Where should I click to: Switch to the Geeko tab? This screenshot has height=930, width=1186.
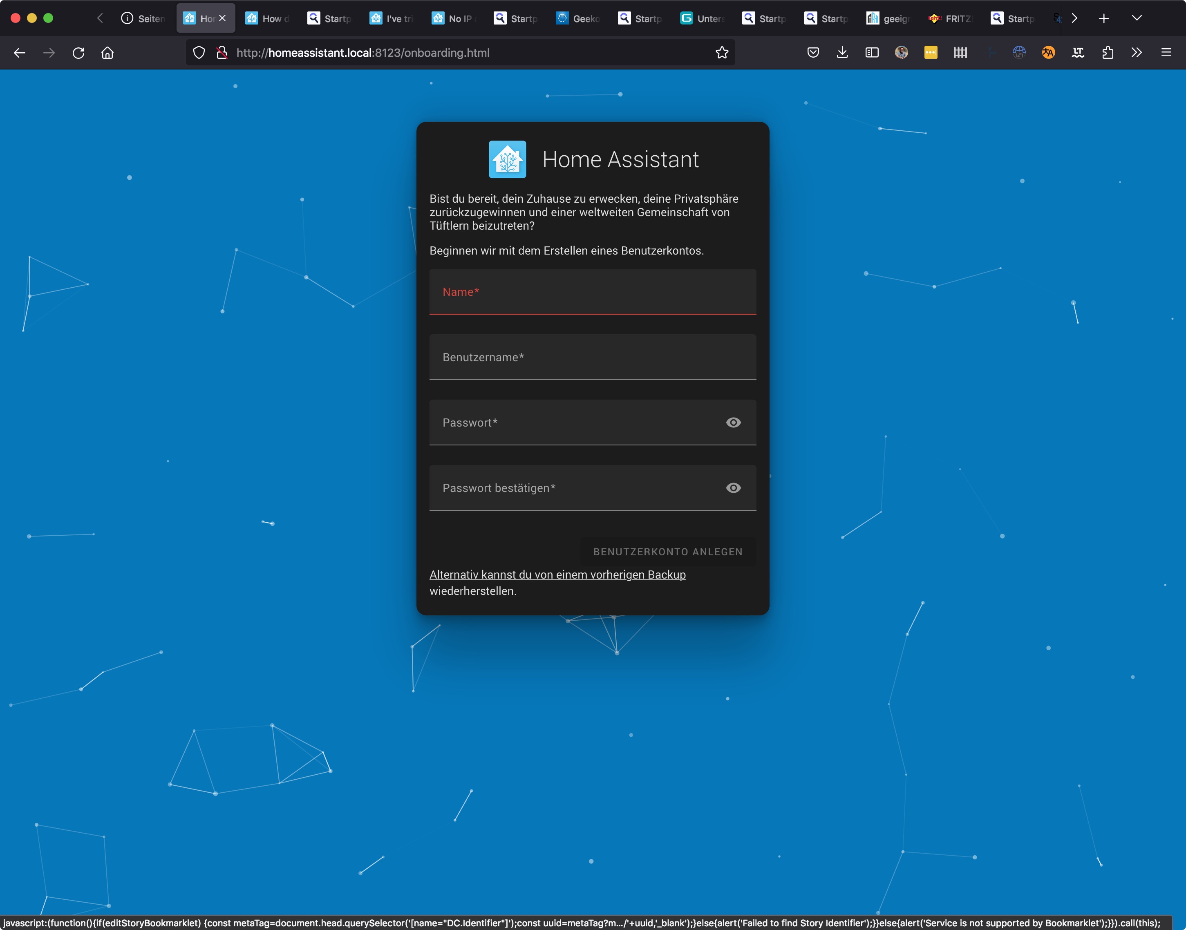coord(578,18)
